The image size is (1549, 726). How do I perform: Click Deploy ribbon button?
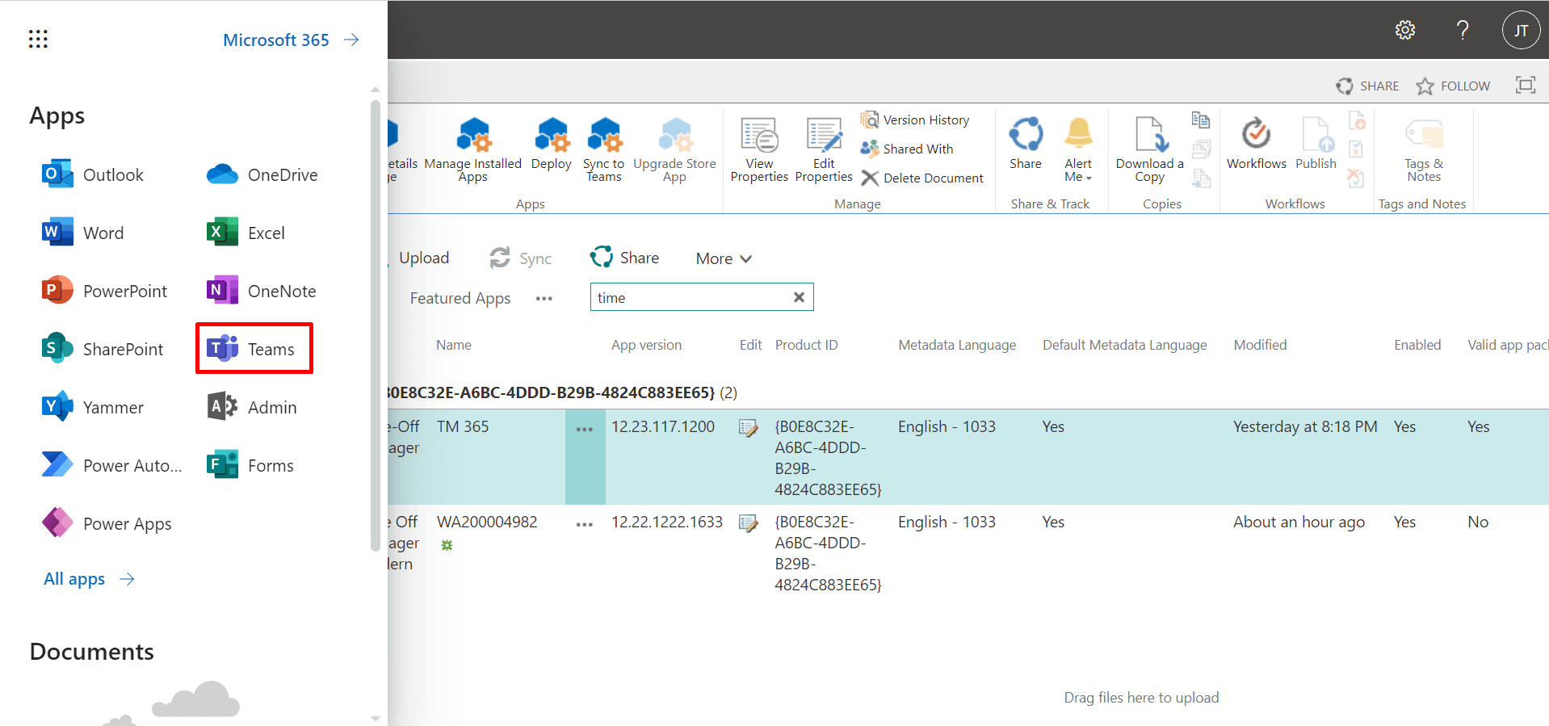pos(552,144)
